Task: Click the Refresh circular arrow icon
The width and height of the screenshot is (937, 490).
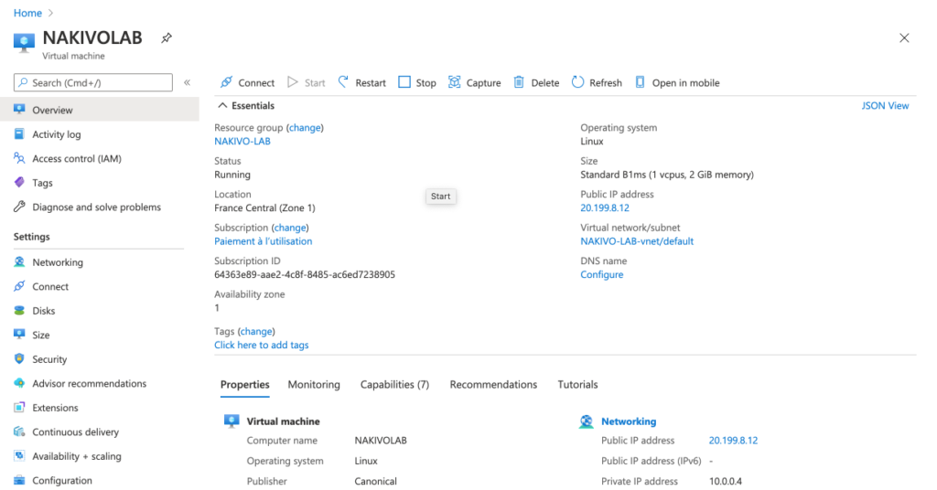Action: (577, 81)
